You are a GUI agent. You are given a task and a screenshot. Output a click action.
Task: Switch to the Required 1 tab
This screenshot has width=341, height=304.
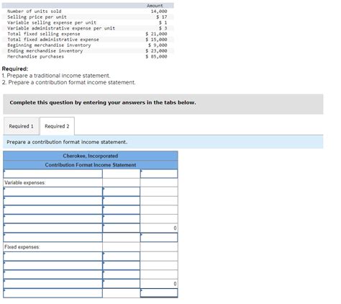[21, 126]
